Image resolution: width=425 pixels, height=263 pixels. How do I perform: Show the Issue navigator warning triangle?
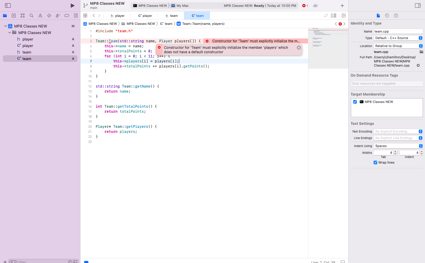[40, 15]
